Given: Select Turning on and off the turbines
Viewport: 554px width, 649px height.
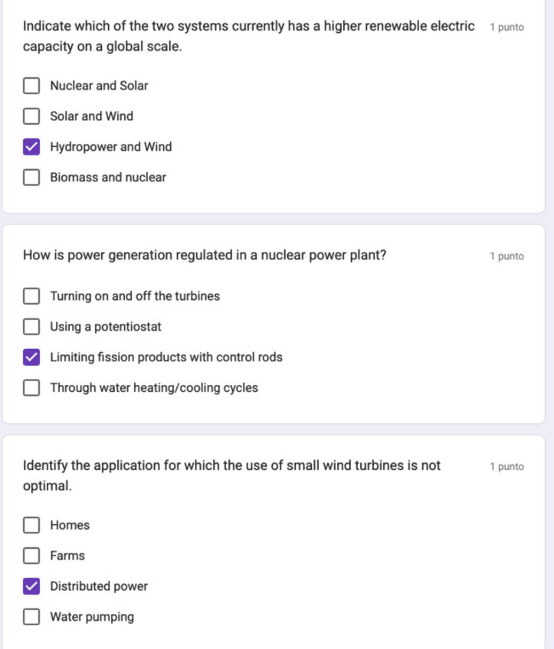Looking at the screenshot, I should (x=31, y=296).
